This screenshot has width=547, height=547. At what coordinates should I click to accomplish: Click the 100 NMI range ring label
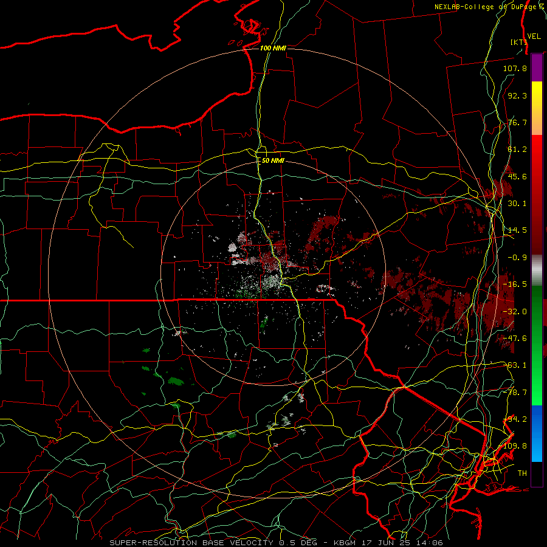tap(273, 48)
